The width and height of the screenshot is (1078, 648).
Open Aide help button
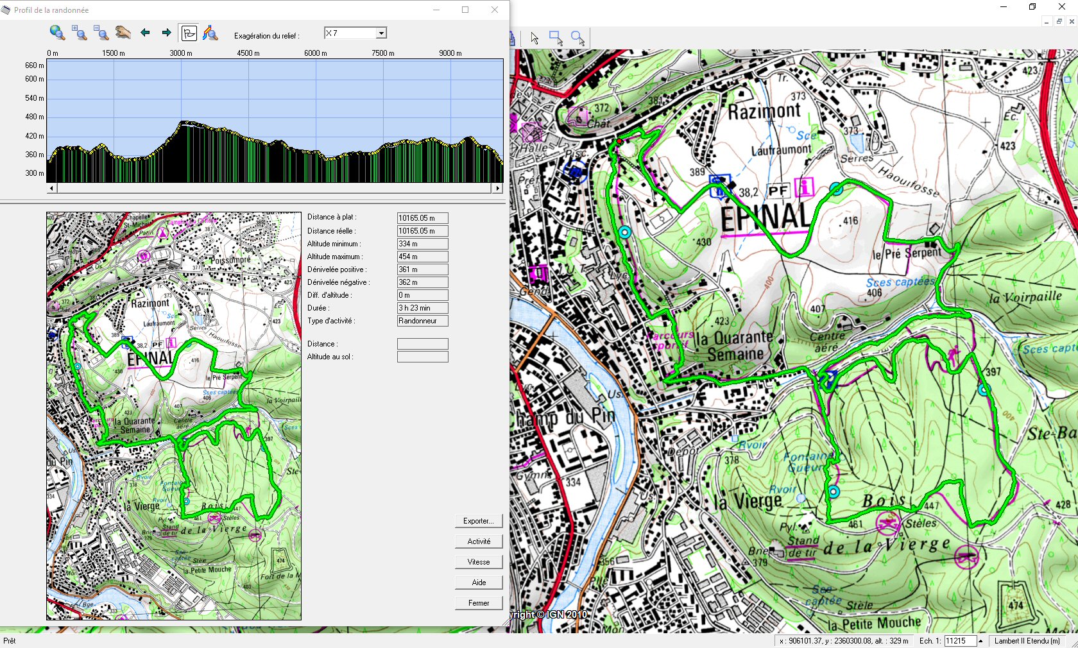pos(479,583)
